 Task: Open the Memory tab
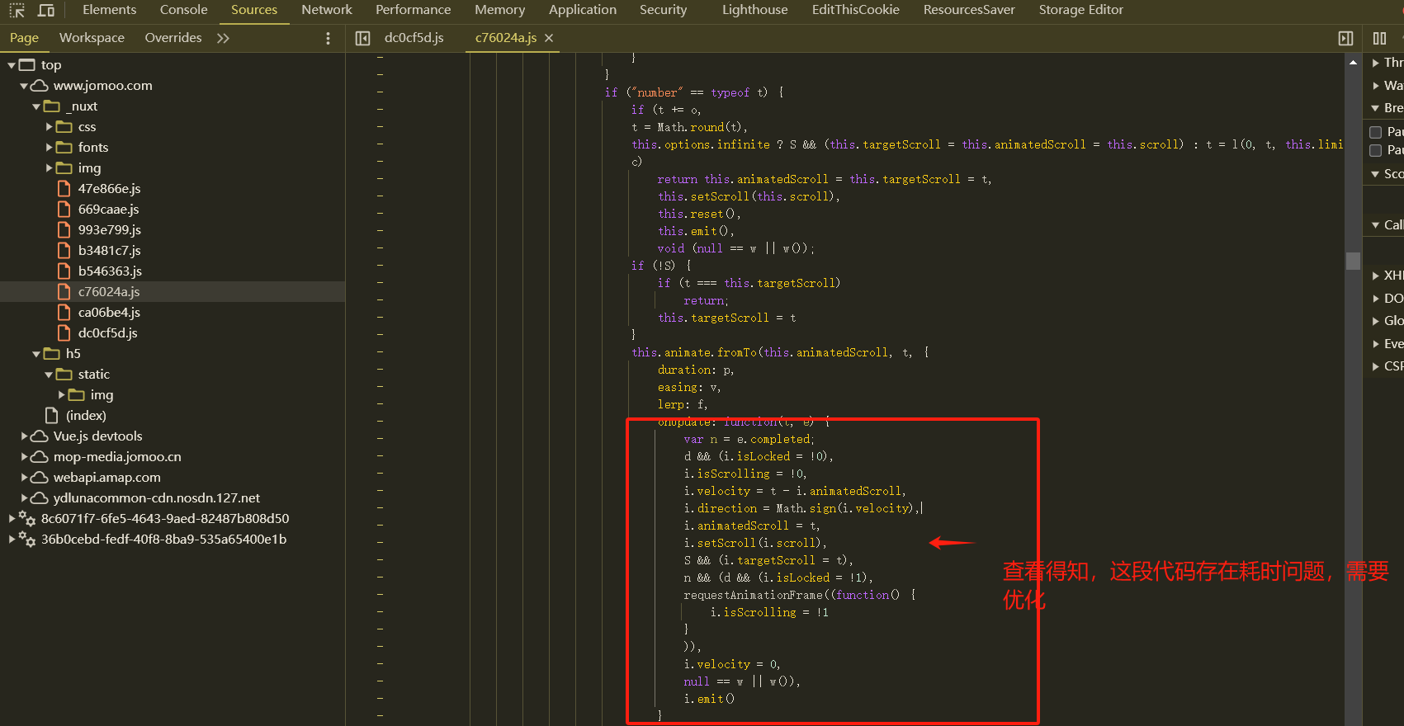(499, 10)
